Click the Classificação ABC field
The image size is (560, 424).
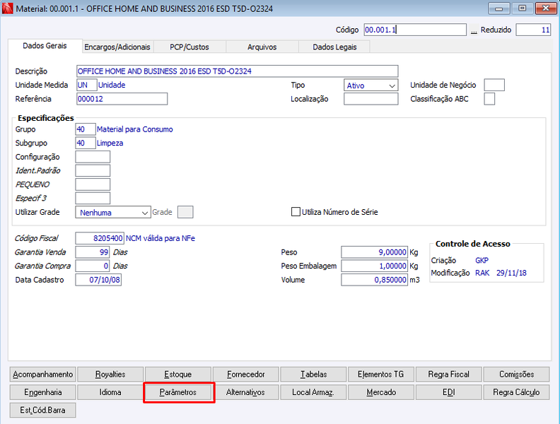(x=489, y=99)
